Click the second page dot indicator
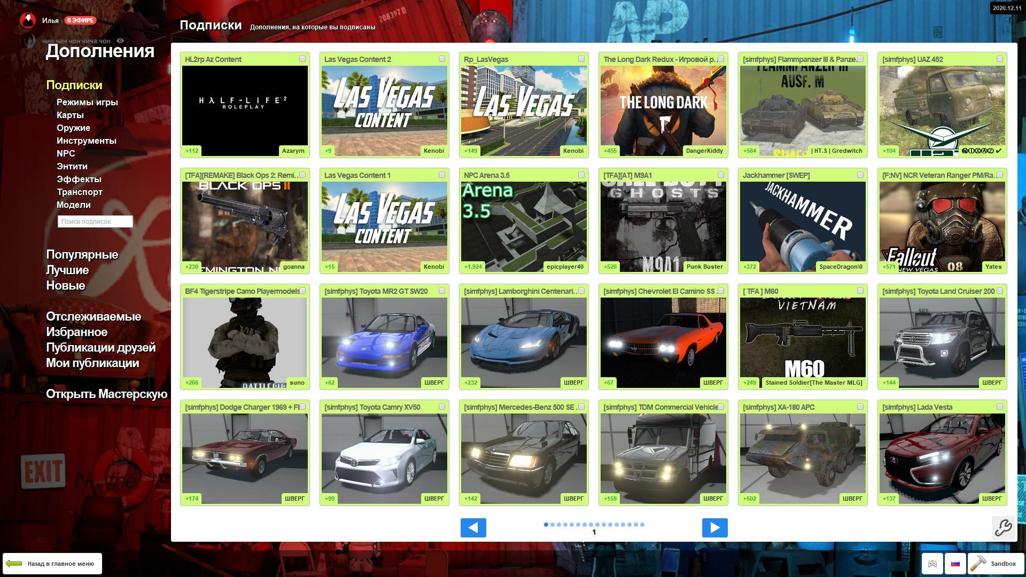The height and width of the screenshot is (577, 1026). 552,525
